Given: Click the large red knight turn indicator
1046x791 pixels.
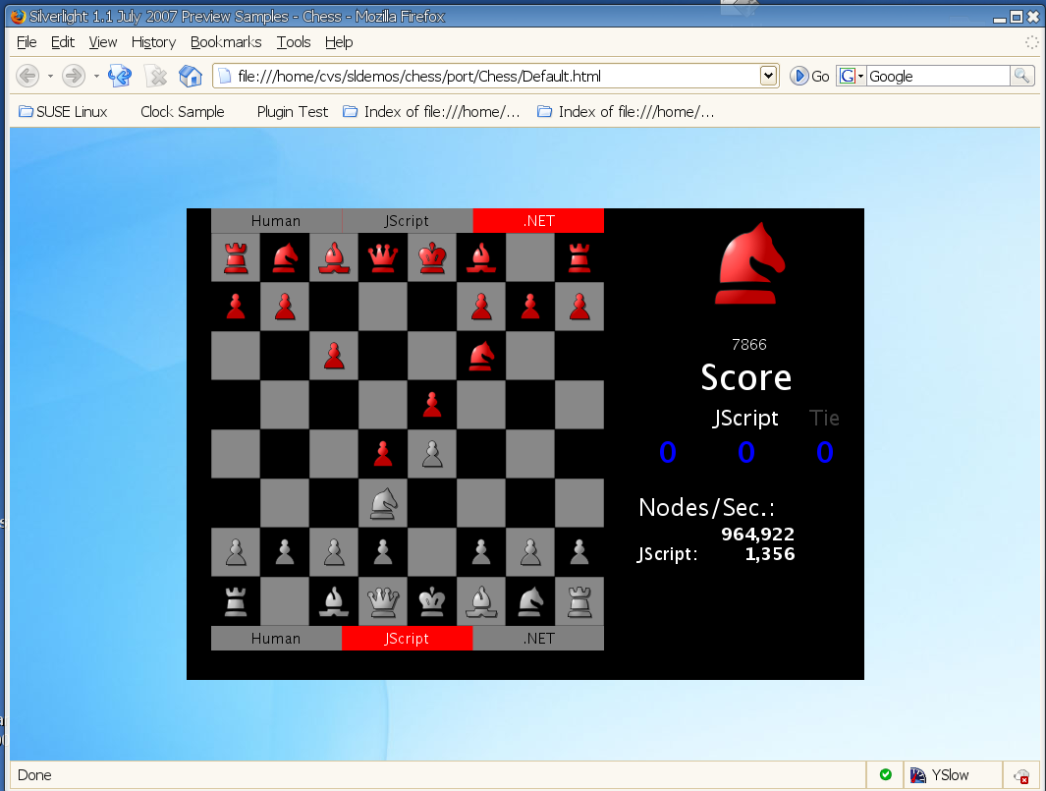Looking at the screenshot, I should [x=749, y=263].
